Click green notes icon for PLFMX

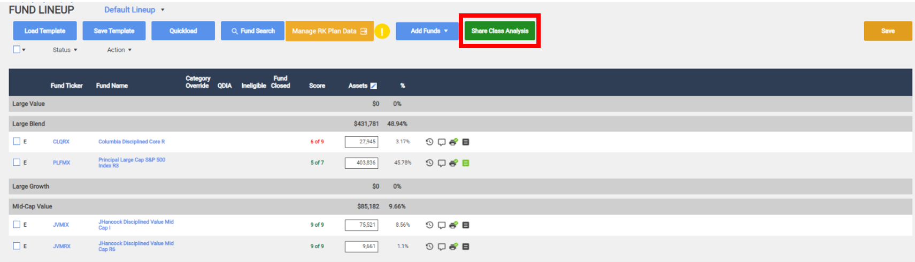466,163
